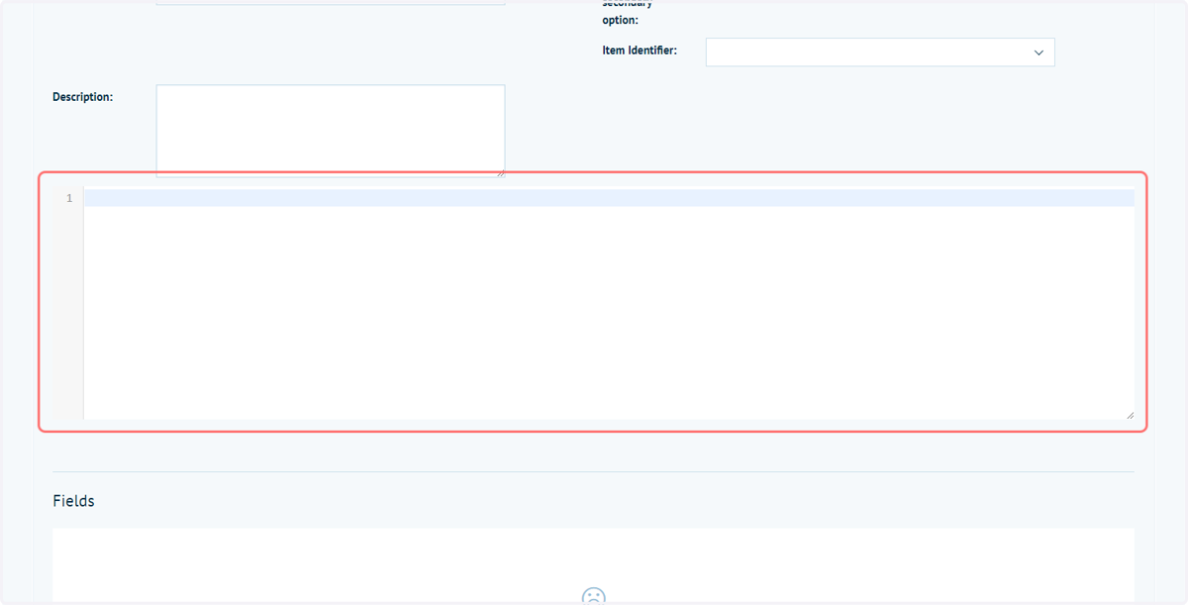Click the Description box resize handle
Viewport: 1188px width, 605px height.
click(x=500, y=172)
